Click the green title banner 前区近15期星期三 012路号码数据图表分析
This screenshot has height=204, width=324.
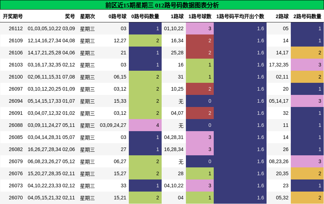pyautogui.click(x=162, y=5)
